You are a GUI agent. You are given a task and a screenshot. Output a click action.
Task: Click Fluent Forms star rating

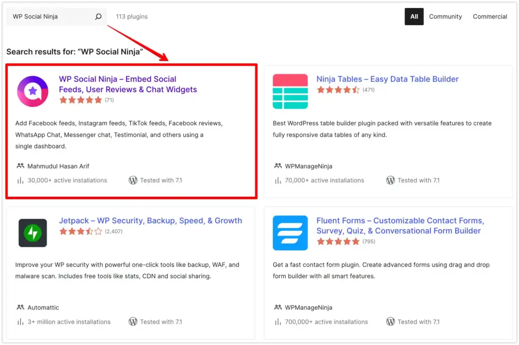[x=338, y=242]
